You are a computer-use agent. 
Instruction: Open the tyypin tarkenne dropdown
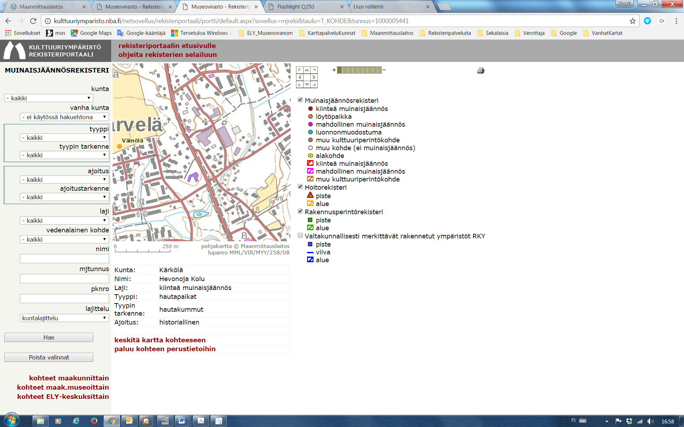pyautogui.click(x=64, y=155)
